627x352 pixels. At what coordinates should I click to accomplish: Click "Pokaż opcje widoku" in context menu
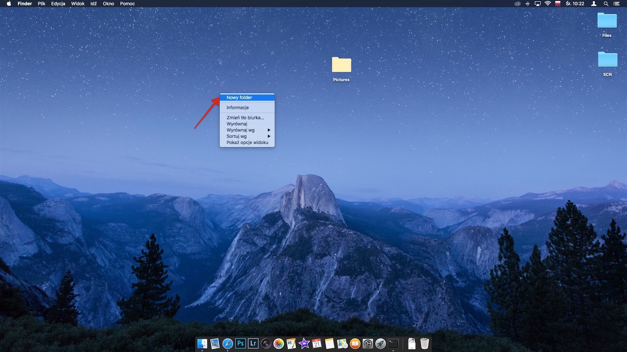[x=247, y=143]
